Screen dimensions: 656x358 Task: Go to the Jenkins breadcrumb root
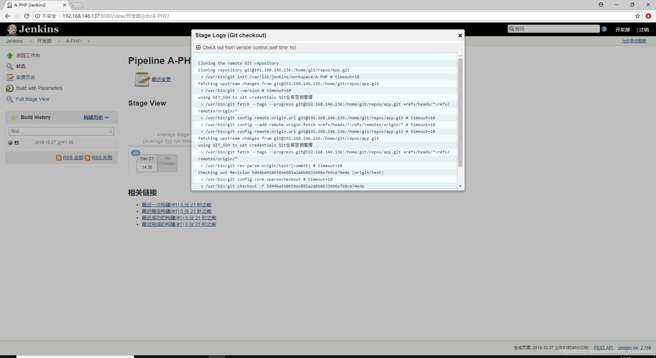tap(14, 41)
